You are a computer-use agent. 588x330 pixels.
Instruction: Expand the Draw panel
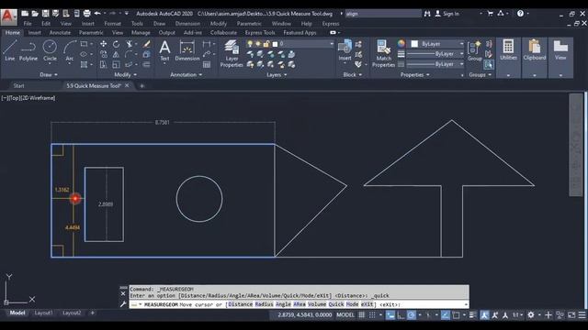pos(49,75)
